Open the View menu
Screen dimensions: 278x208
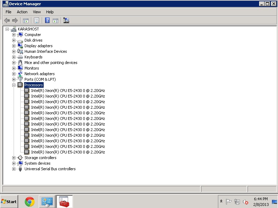pyautogui.click(x=37, y=12)
